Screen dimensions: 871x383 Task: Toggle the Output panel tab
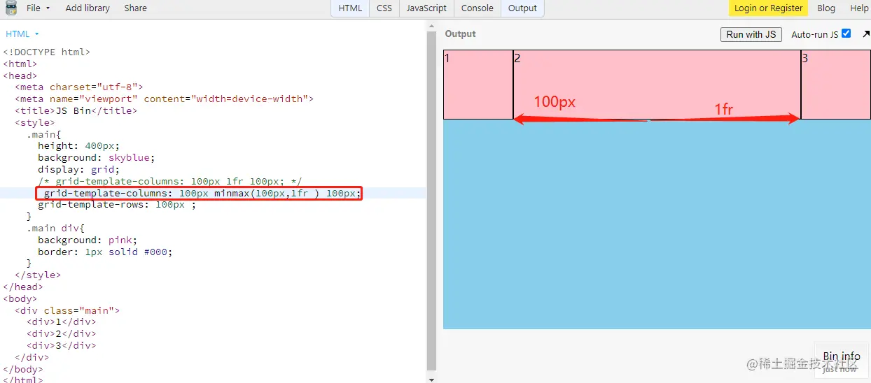pyautogui.click(x=522, y=8)
